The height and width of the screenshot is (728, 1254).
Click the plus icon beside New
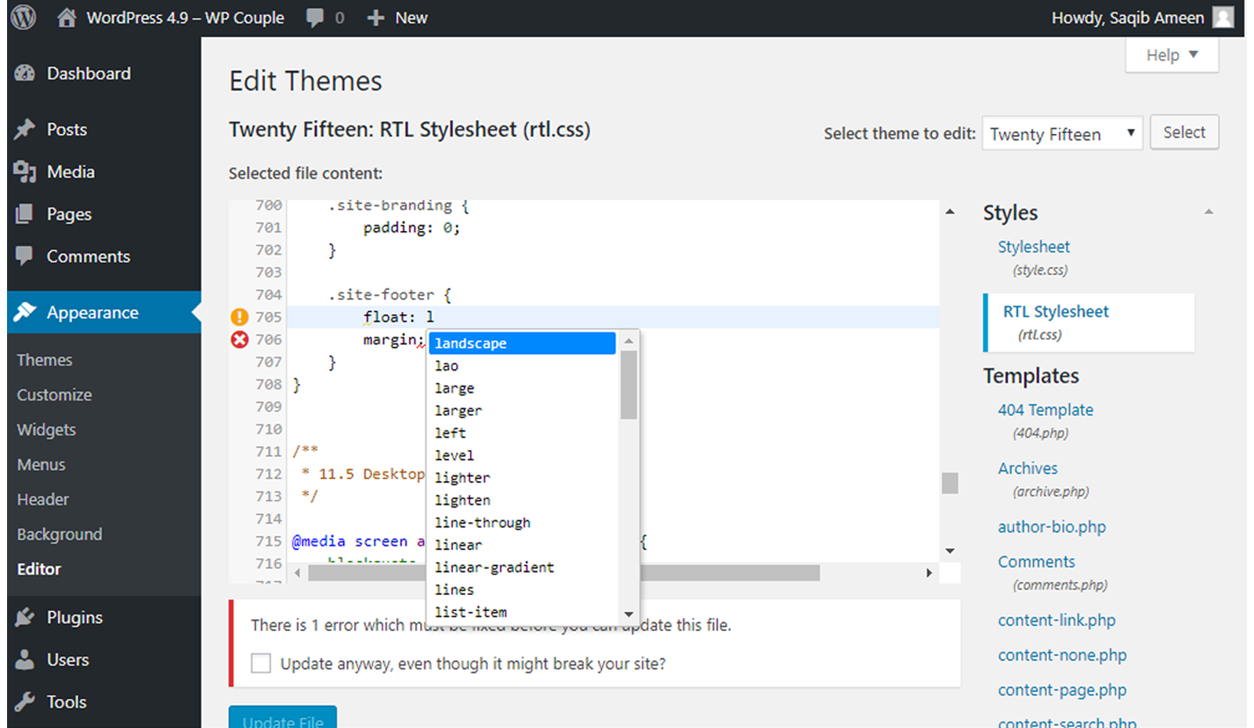(375, 18)
